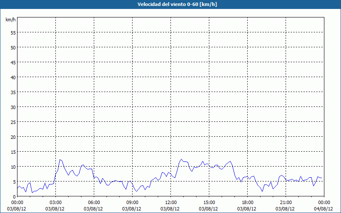The width and height of the screenshot is (341, 213).
Task: Click the '03:00' time label
Action: coord(56,203)
